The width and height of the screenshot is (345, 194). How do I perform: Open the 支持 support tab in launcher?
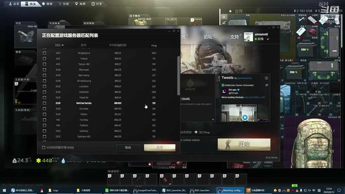tap(234, 37)
